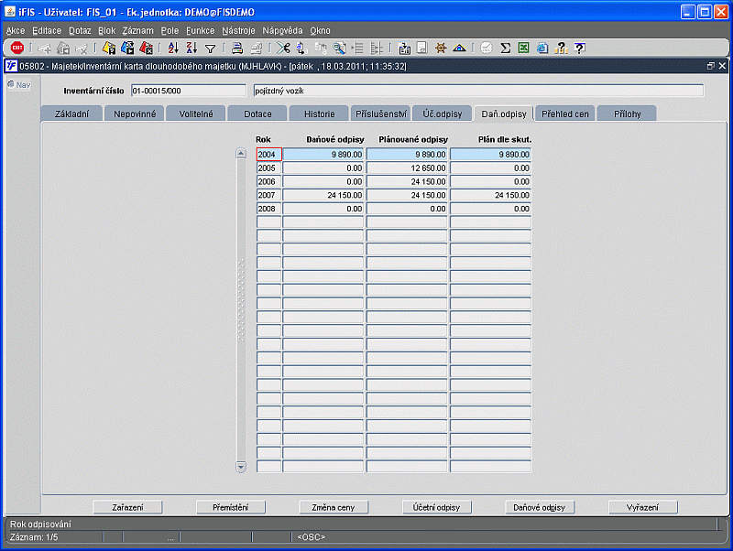
Task: Click the find and replace icon after scissors
Action: click(302, 48)
